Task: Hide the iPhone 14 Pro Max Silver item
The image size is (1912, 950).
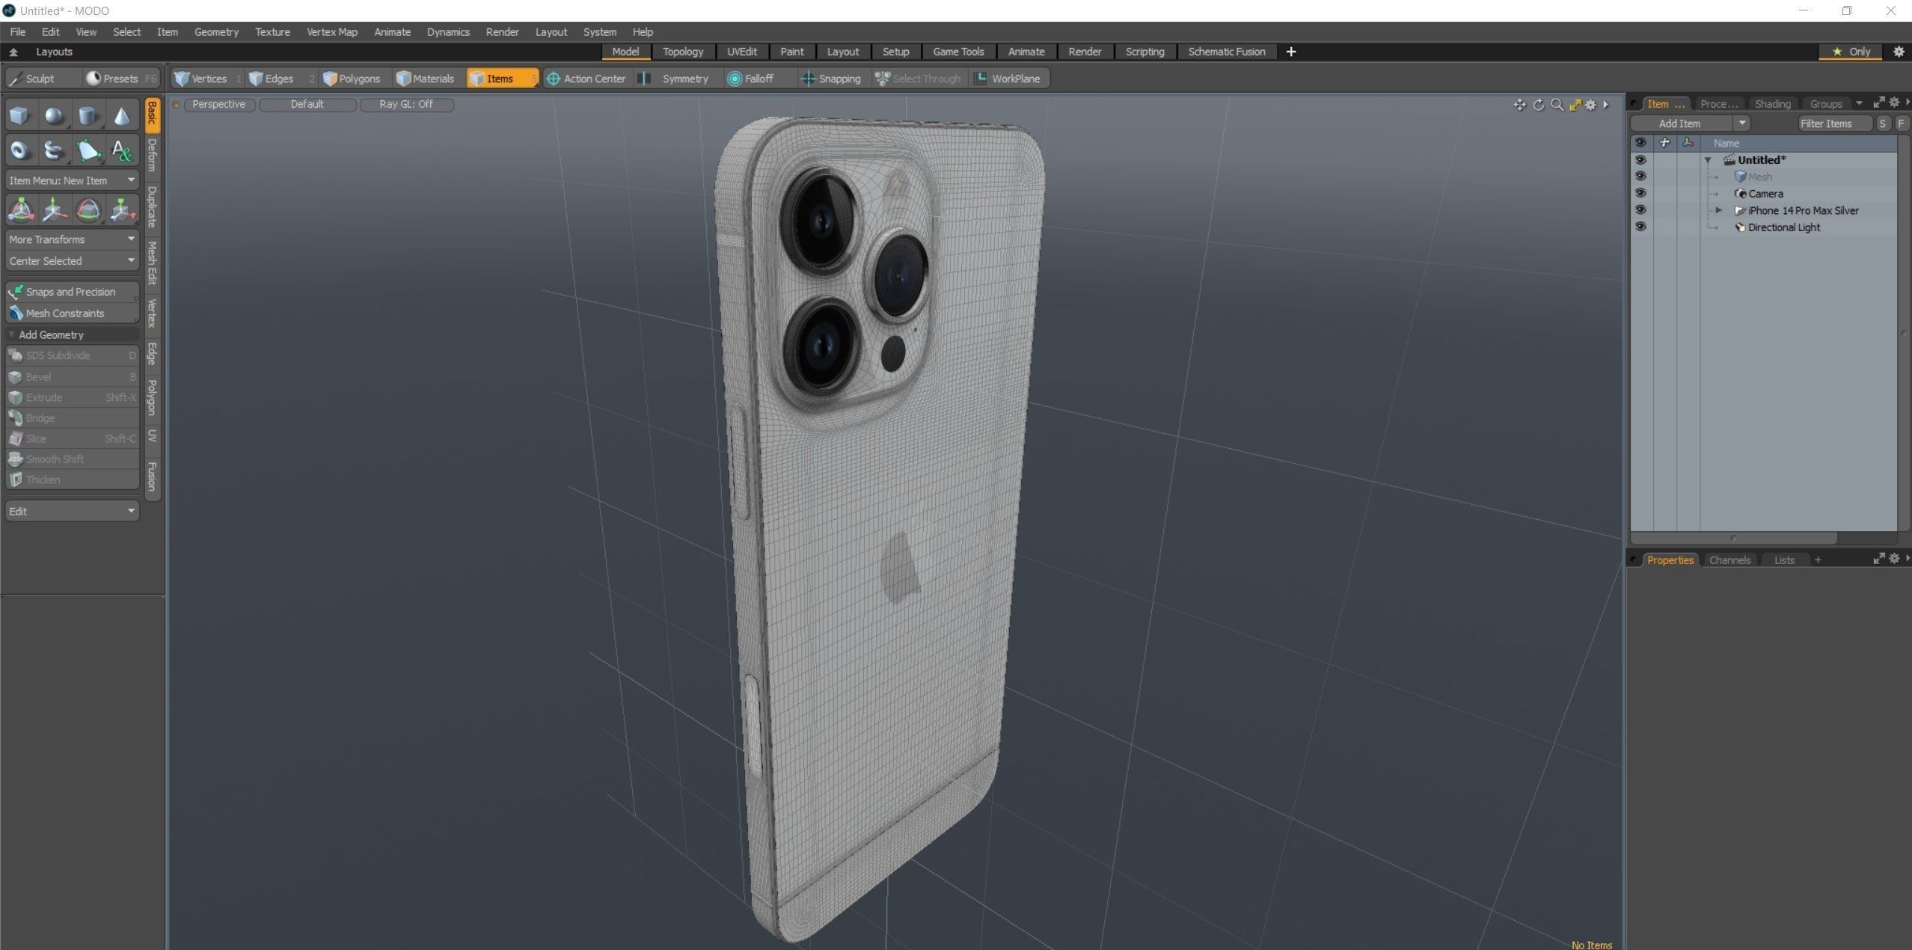Action: tap(1640, 210)
